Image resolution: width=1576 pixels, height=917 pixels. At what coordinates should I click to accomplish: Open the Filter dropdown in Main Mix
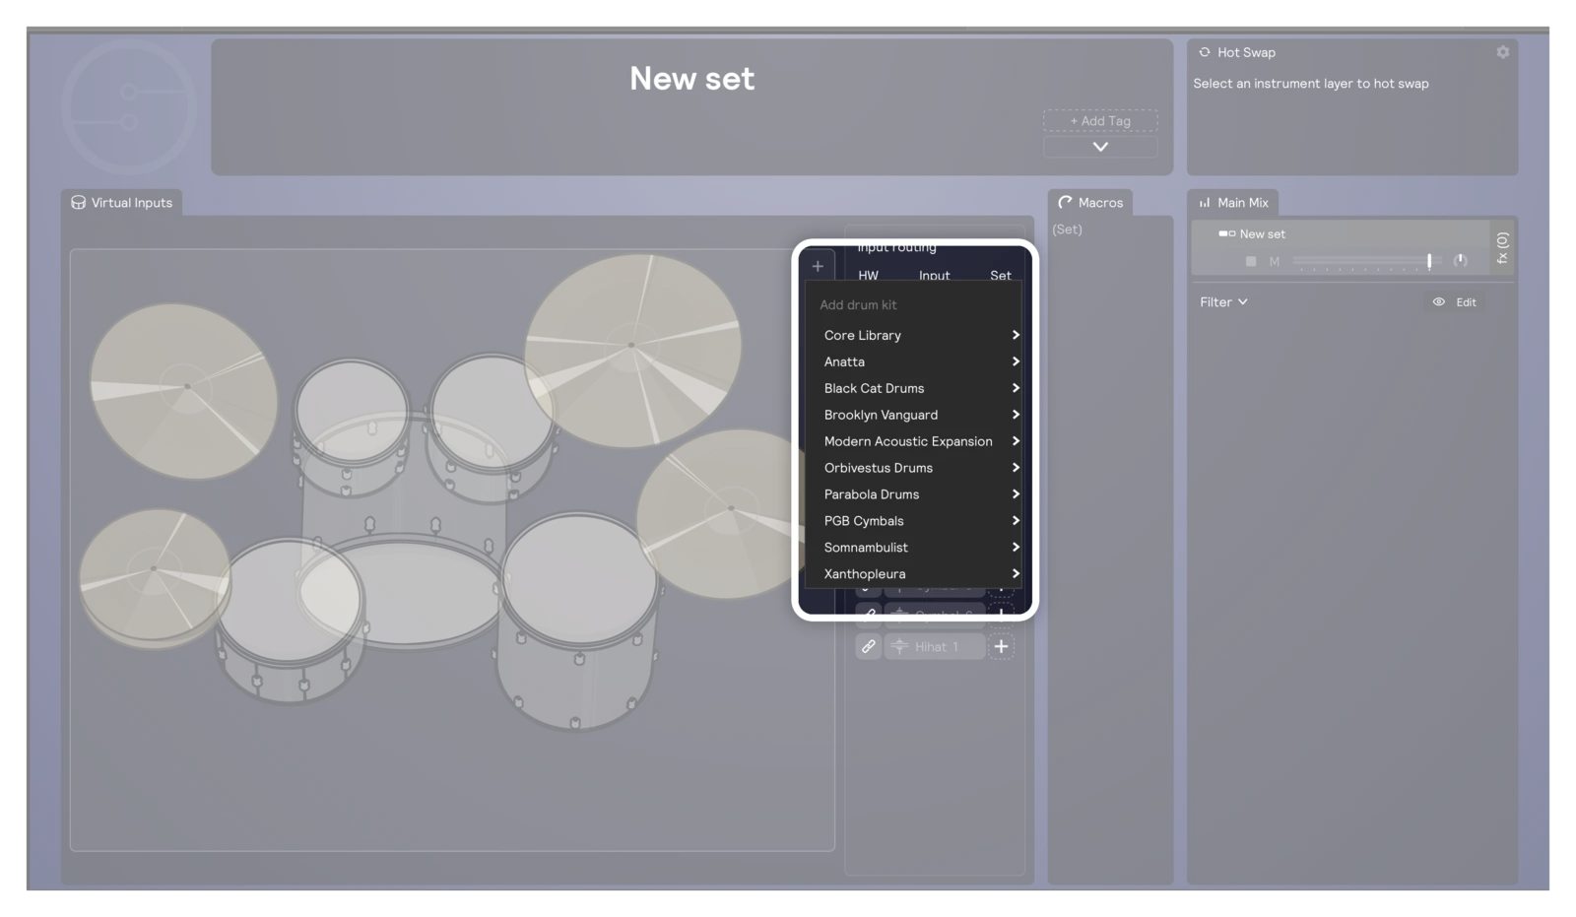pos(1223,302)
